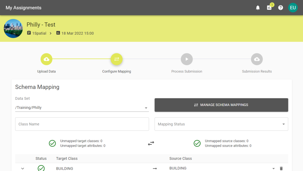Screen dimensions: 303x171
Task: Click the Schema Mapping heading
Action: [37, 87]
